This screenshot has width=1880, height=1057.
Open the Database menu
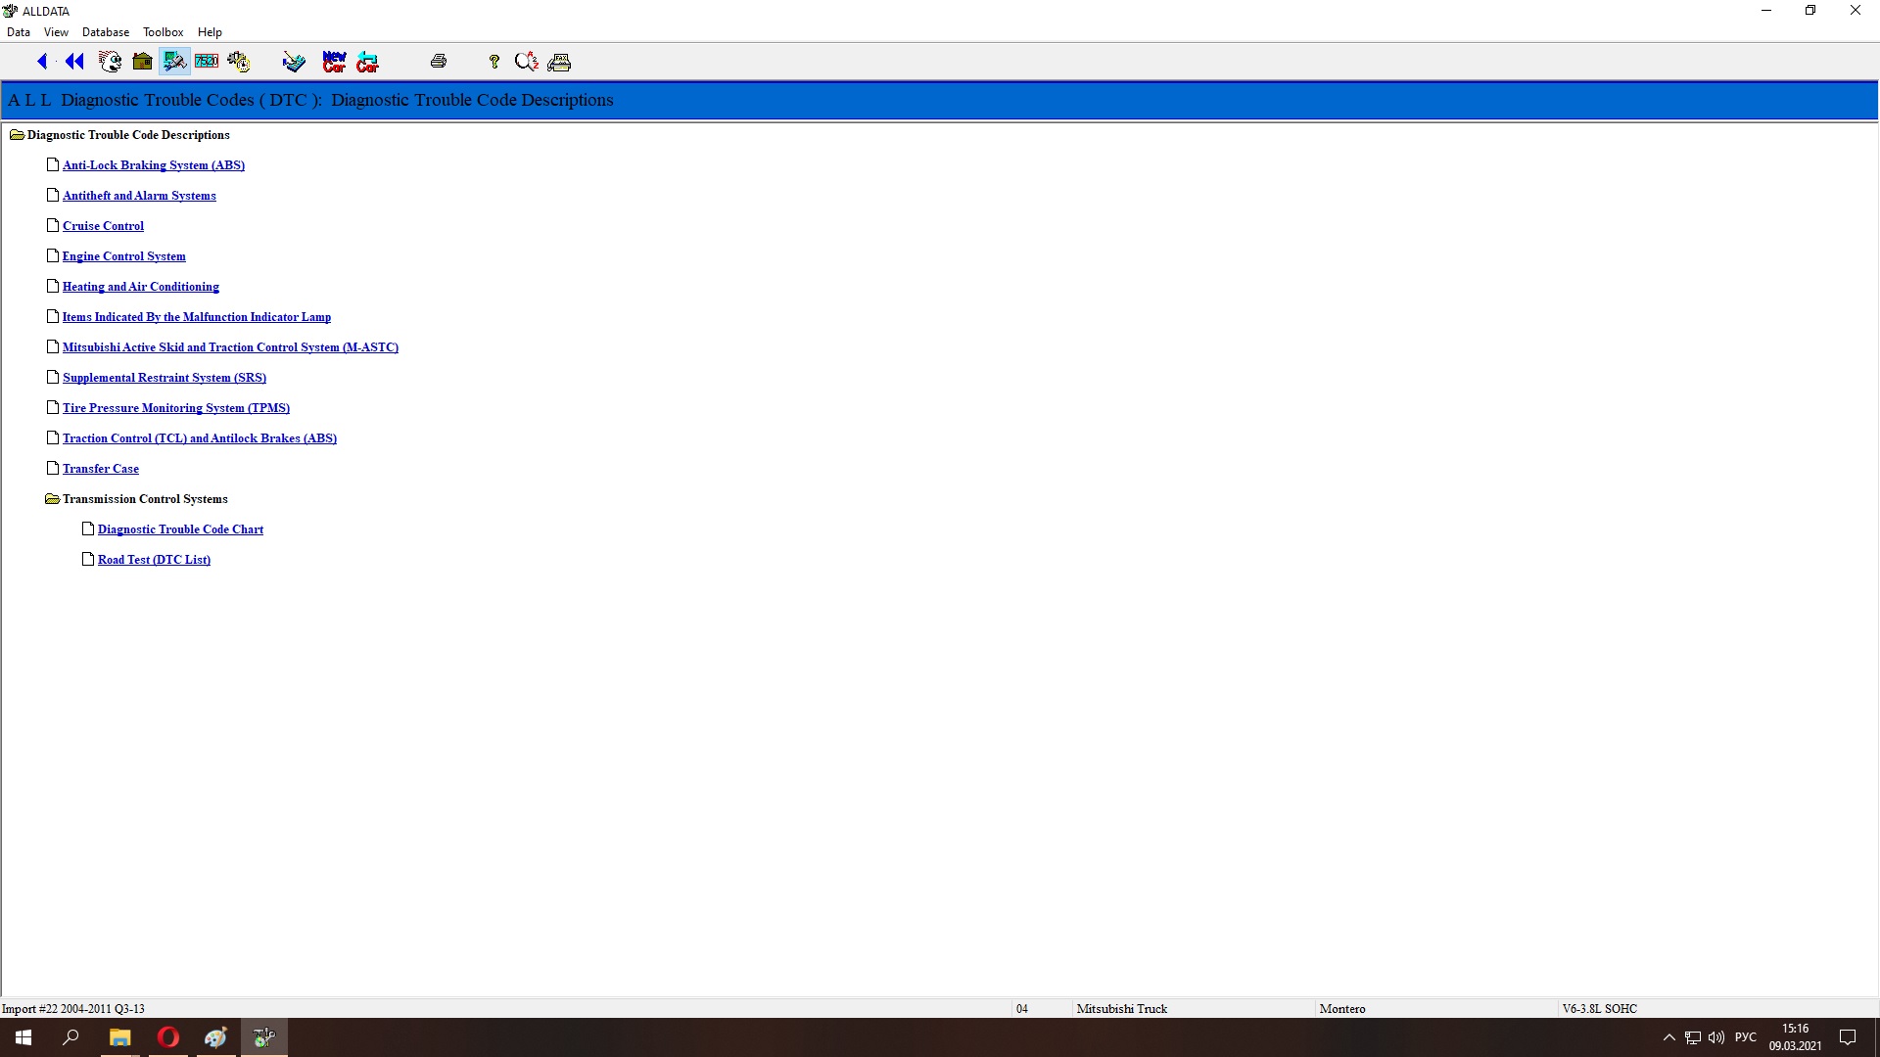(106, 32)
